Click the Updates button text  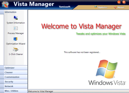click(102, 7)
